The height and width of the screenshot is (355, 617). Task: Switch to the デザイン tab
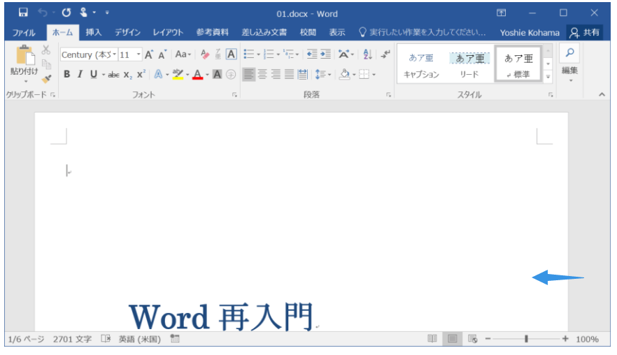point(127,32)
